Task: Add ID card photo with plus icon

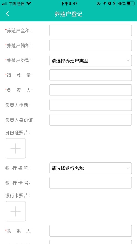Action: (x=16, y=148)
